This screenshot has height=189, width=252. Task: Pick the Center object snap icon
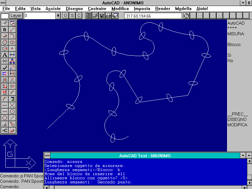click(12, 112)
